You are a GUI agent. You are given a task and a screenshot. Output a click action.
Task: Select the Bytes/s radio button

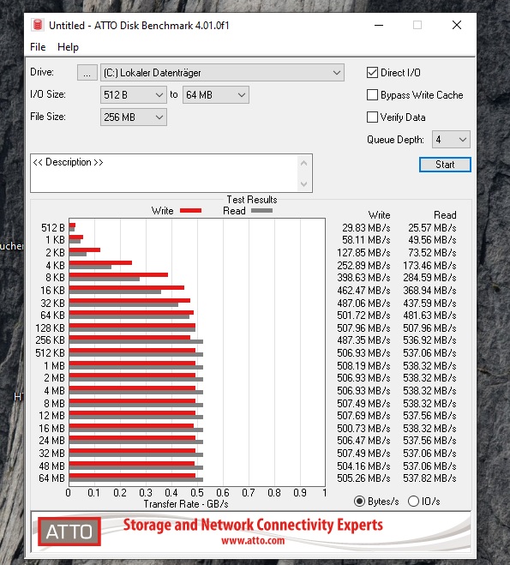pos(359,502)
